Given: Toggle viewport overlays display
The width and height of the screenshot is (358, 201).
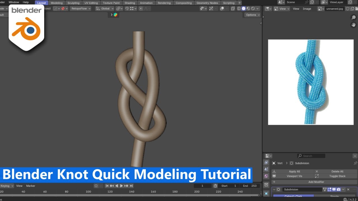Looking at the screenshot, I should (x=222, y=9).
